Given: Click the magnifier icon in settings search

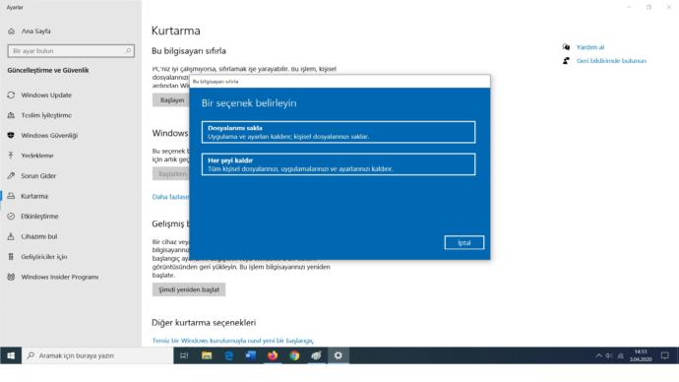Looking at the screenshot, I should (x=128, y=50).
